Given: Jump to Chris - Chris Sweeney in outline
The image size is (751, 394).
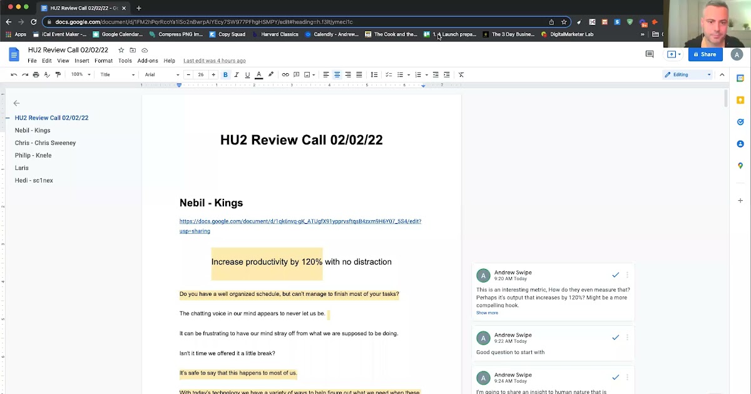Looking at the screenshot, I should (45, 143).
